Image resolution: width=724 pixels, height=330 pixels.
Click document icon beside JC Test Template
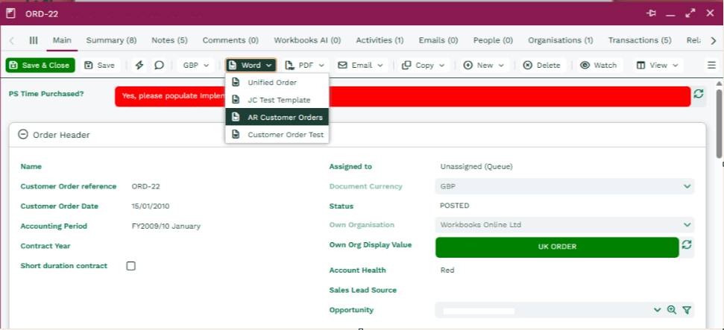236,100
